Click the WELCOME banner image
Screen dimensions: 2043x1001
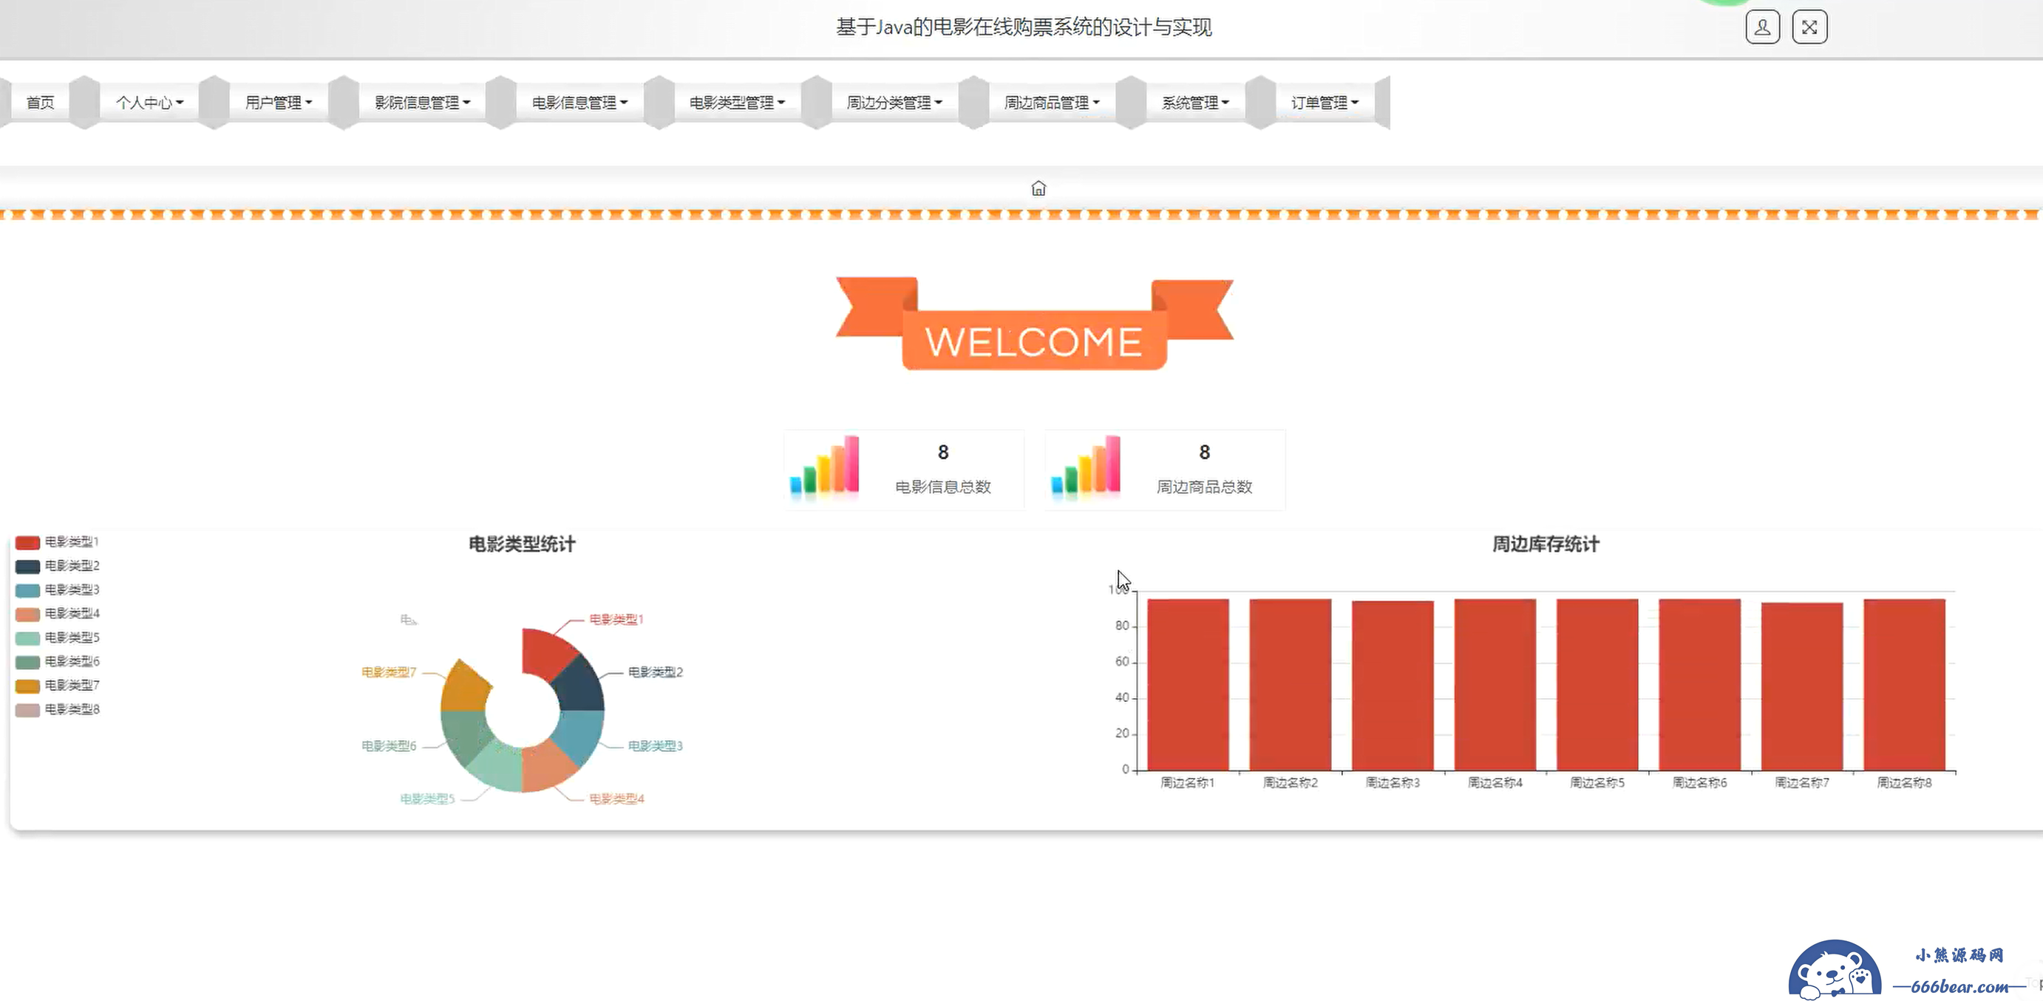click(x=1034, y=324)
